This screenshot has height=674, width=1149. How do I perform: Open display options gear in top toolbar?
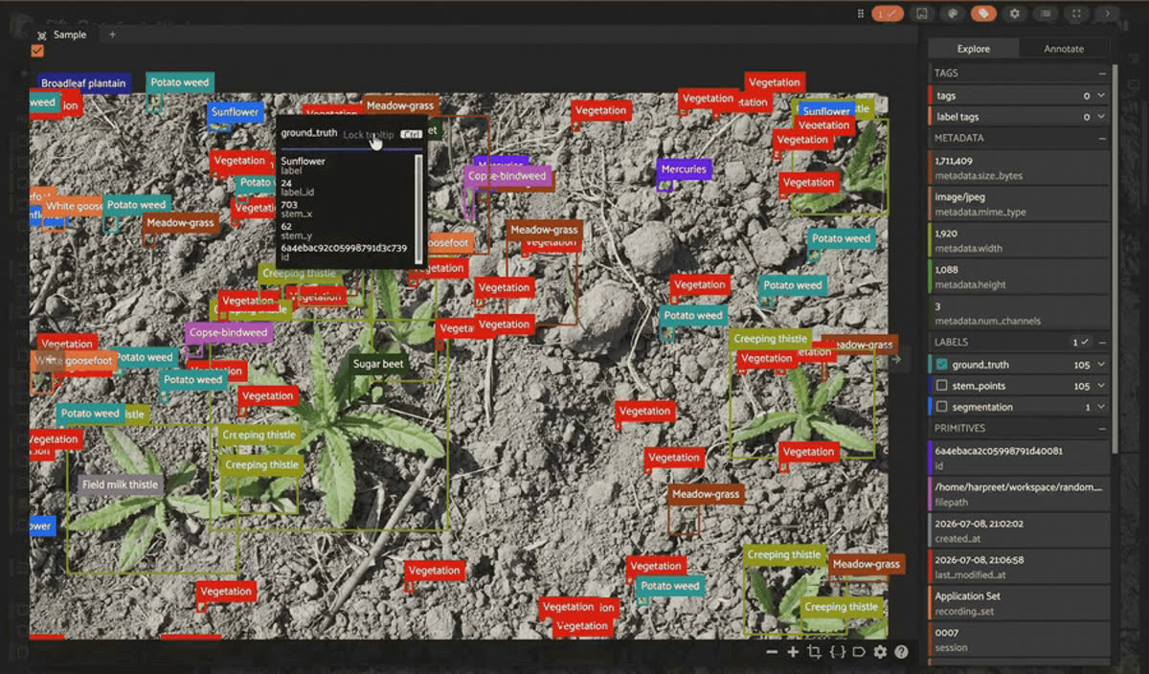tap(1015, 13)
